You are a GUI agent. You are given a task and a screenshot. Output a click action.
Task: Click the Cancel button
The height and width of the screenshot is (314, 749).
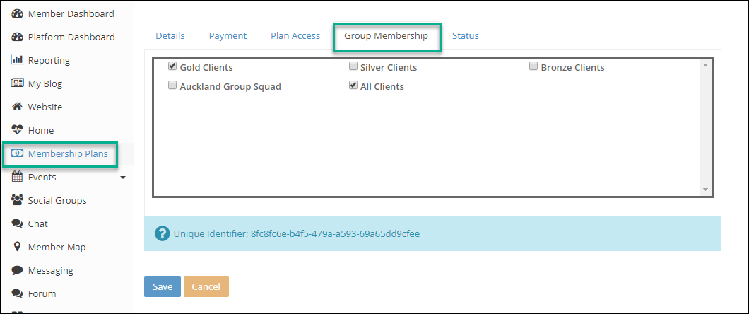coord(206,286)
